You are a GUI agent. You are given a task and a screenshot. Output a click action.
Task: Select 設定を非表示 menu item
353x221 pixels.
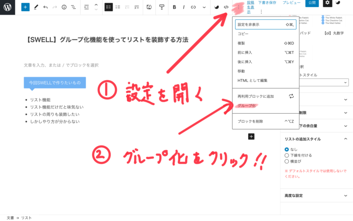pos(266,24)
